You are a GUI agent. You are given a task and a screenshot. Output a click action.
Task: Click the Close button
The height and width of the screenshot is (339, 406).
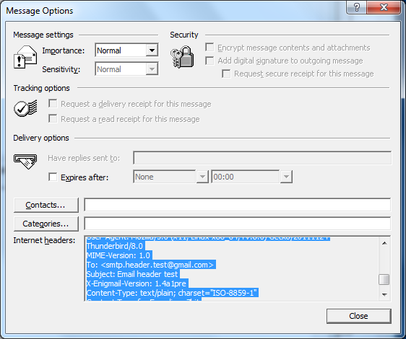358,316
